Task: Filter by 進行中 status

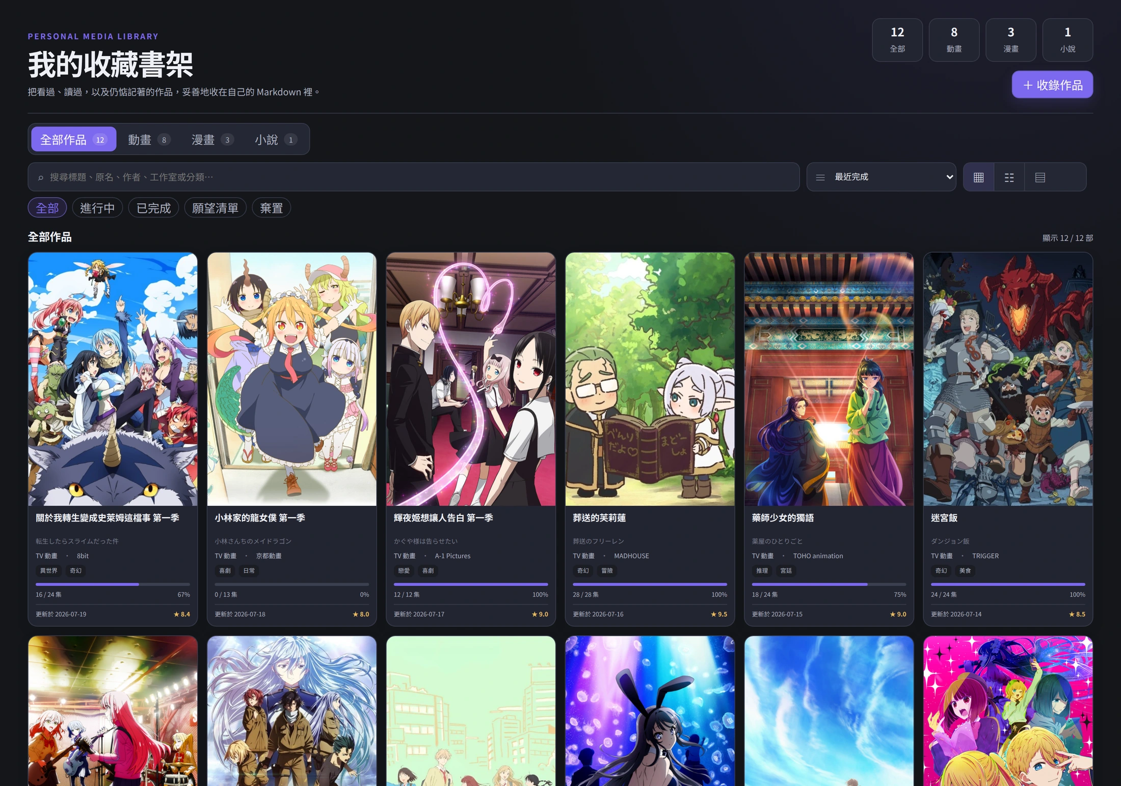Action: click(97, 208)
